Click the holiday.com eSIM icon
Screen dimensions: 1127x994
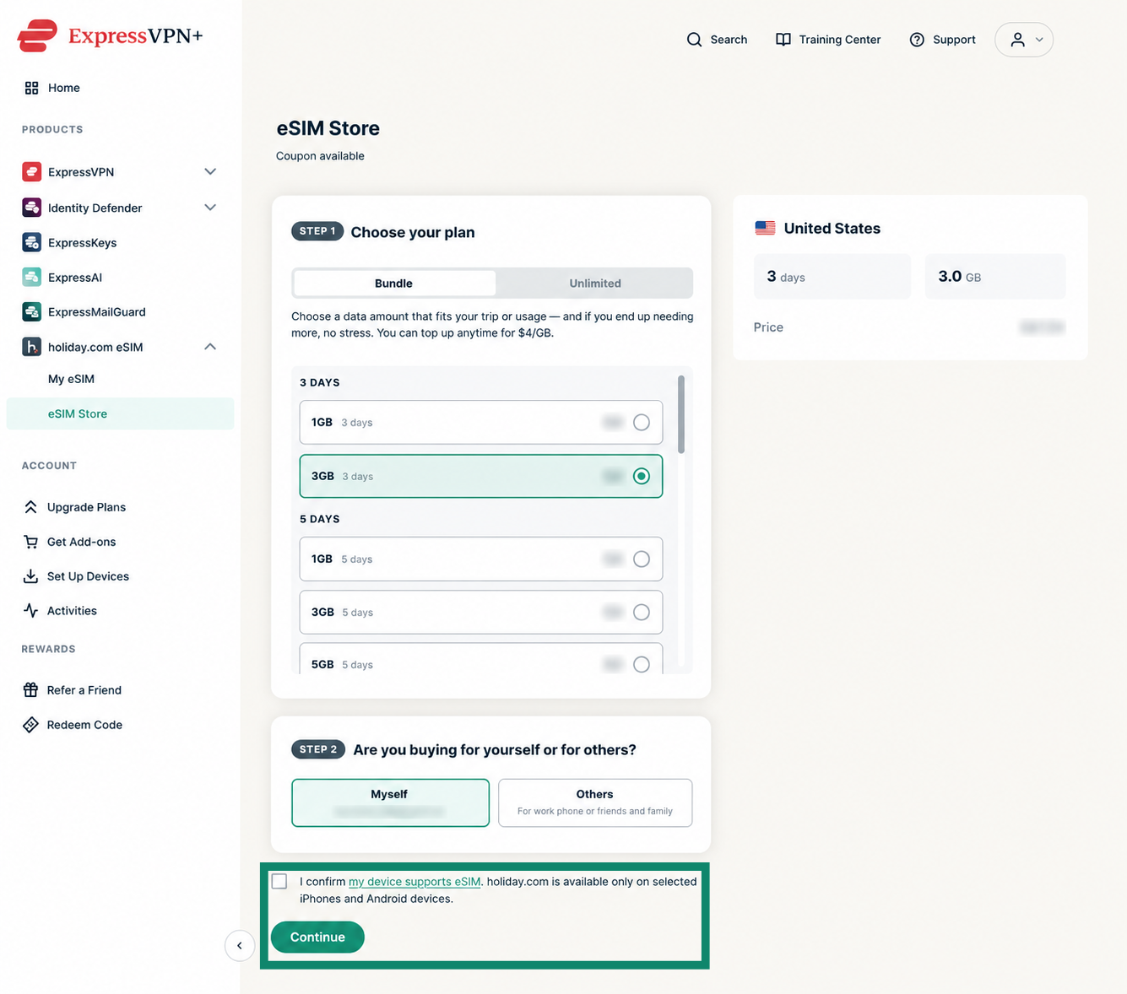tap(32, 347)
